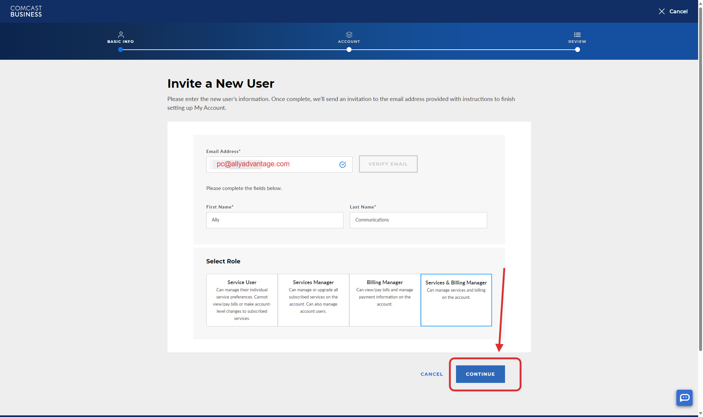The image size is (703, 417).
Task: Click the ACCOUNT step label
Action: pyautogui.click(x=349, y=42)
